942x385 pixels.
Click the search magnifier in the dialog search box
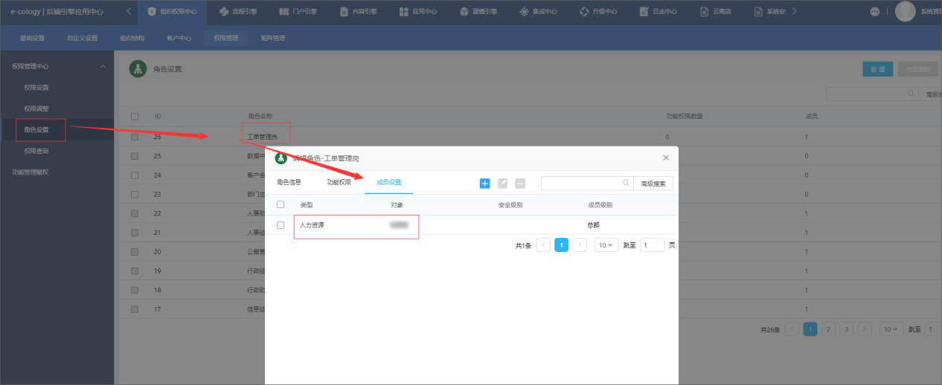(626, 183)
